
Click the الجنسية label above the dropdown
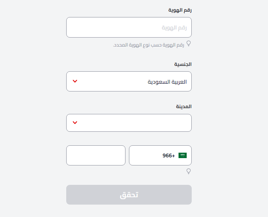[x=182, y=64]
